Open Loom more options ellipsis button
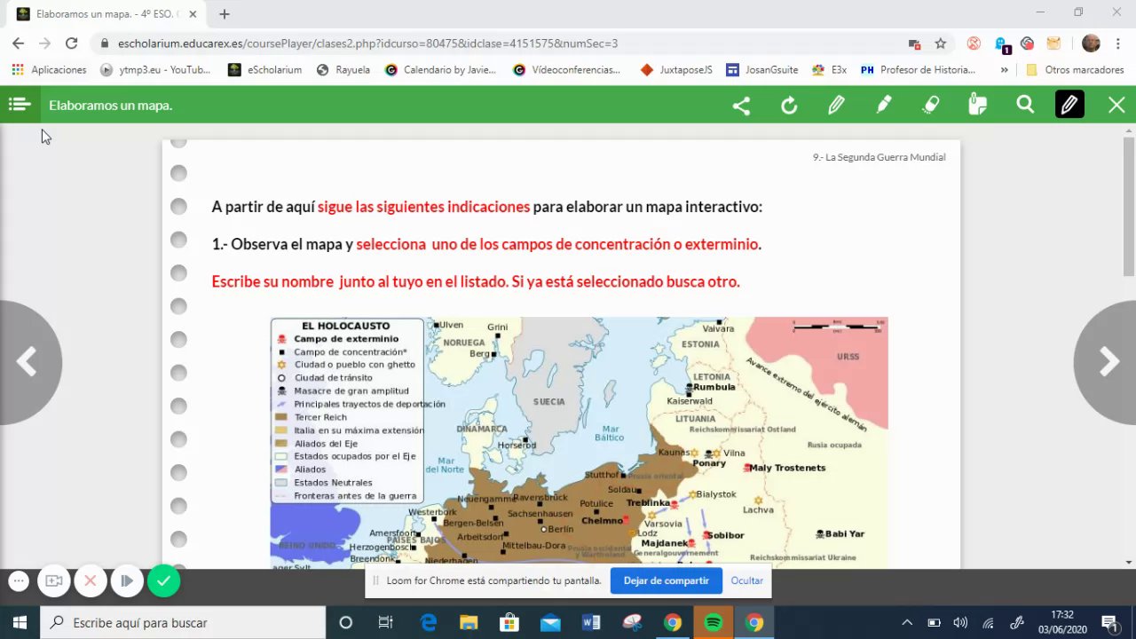Screen dimensions: 1136x639 click(x=19, y=581)
